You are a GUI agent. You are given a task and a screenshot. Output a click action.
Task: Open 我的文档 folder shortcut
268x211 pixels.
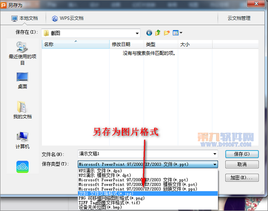click(22, 110)
